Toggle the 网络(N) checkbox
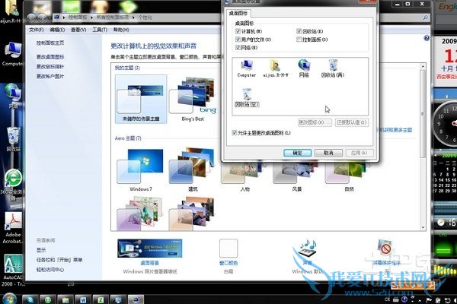 (x=238, y=47)
